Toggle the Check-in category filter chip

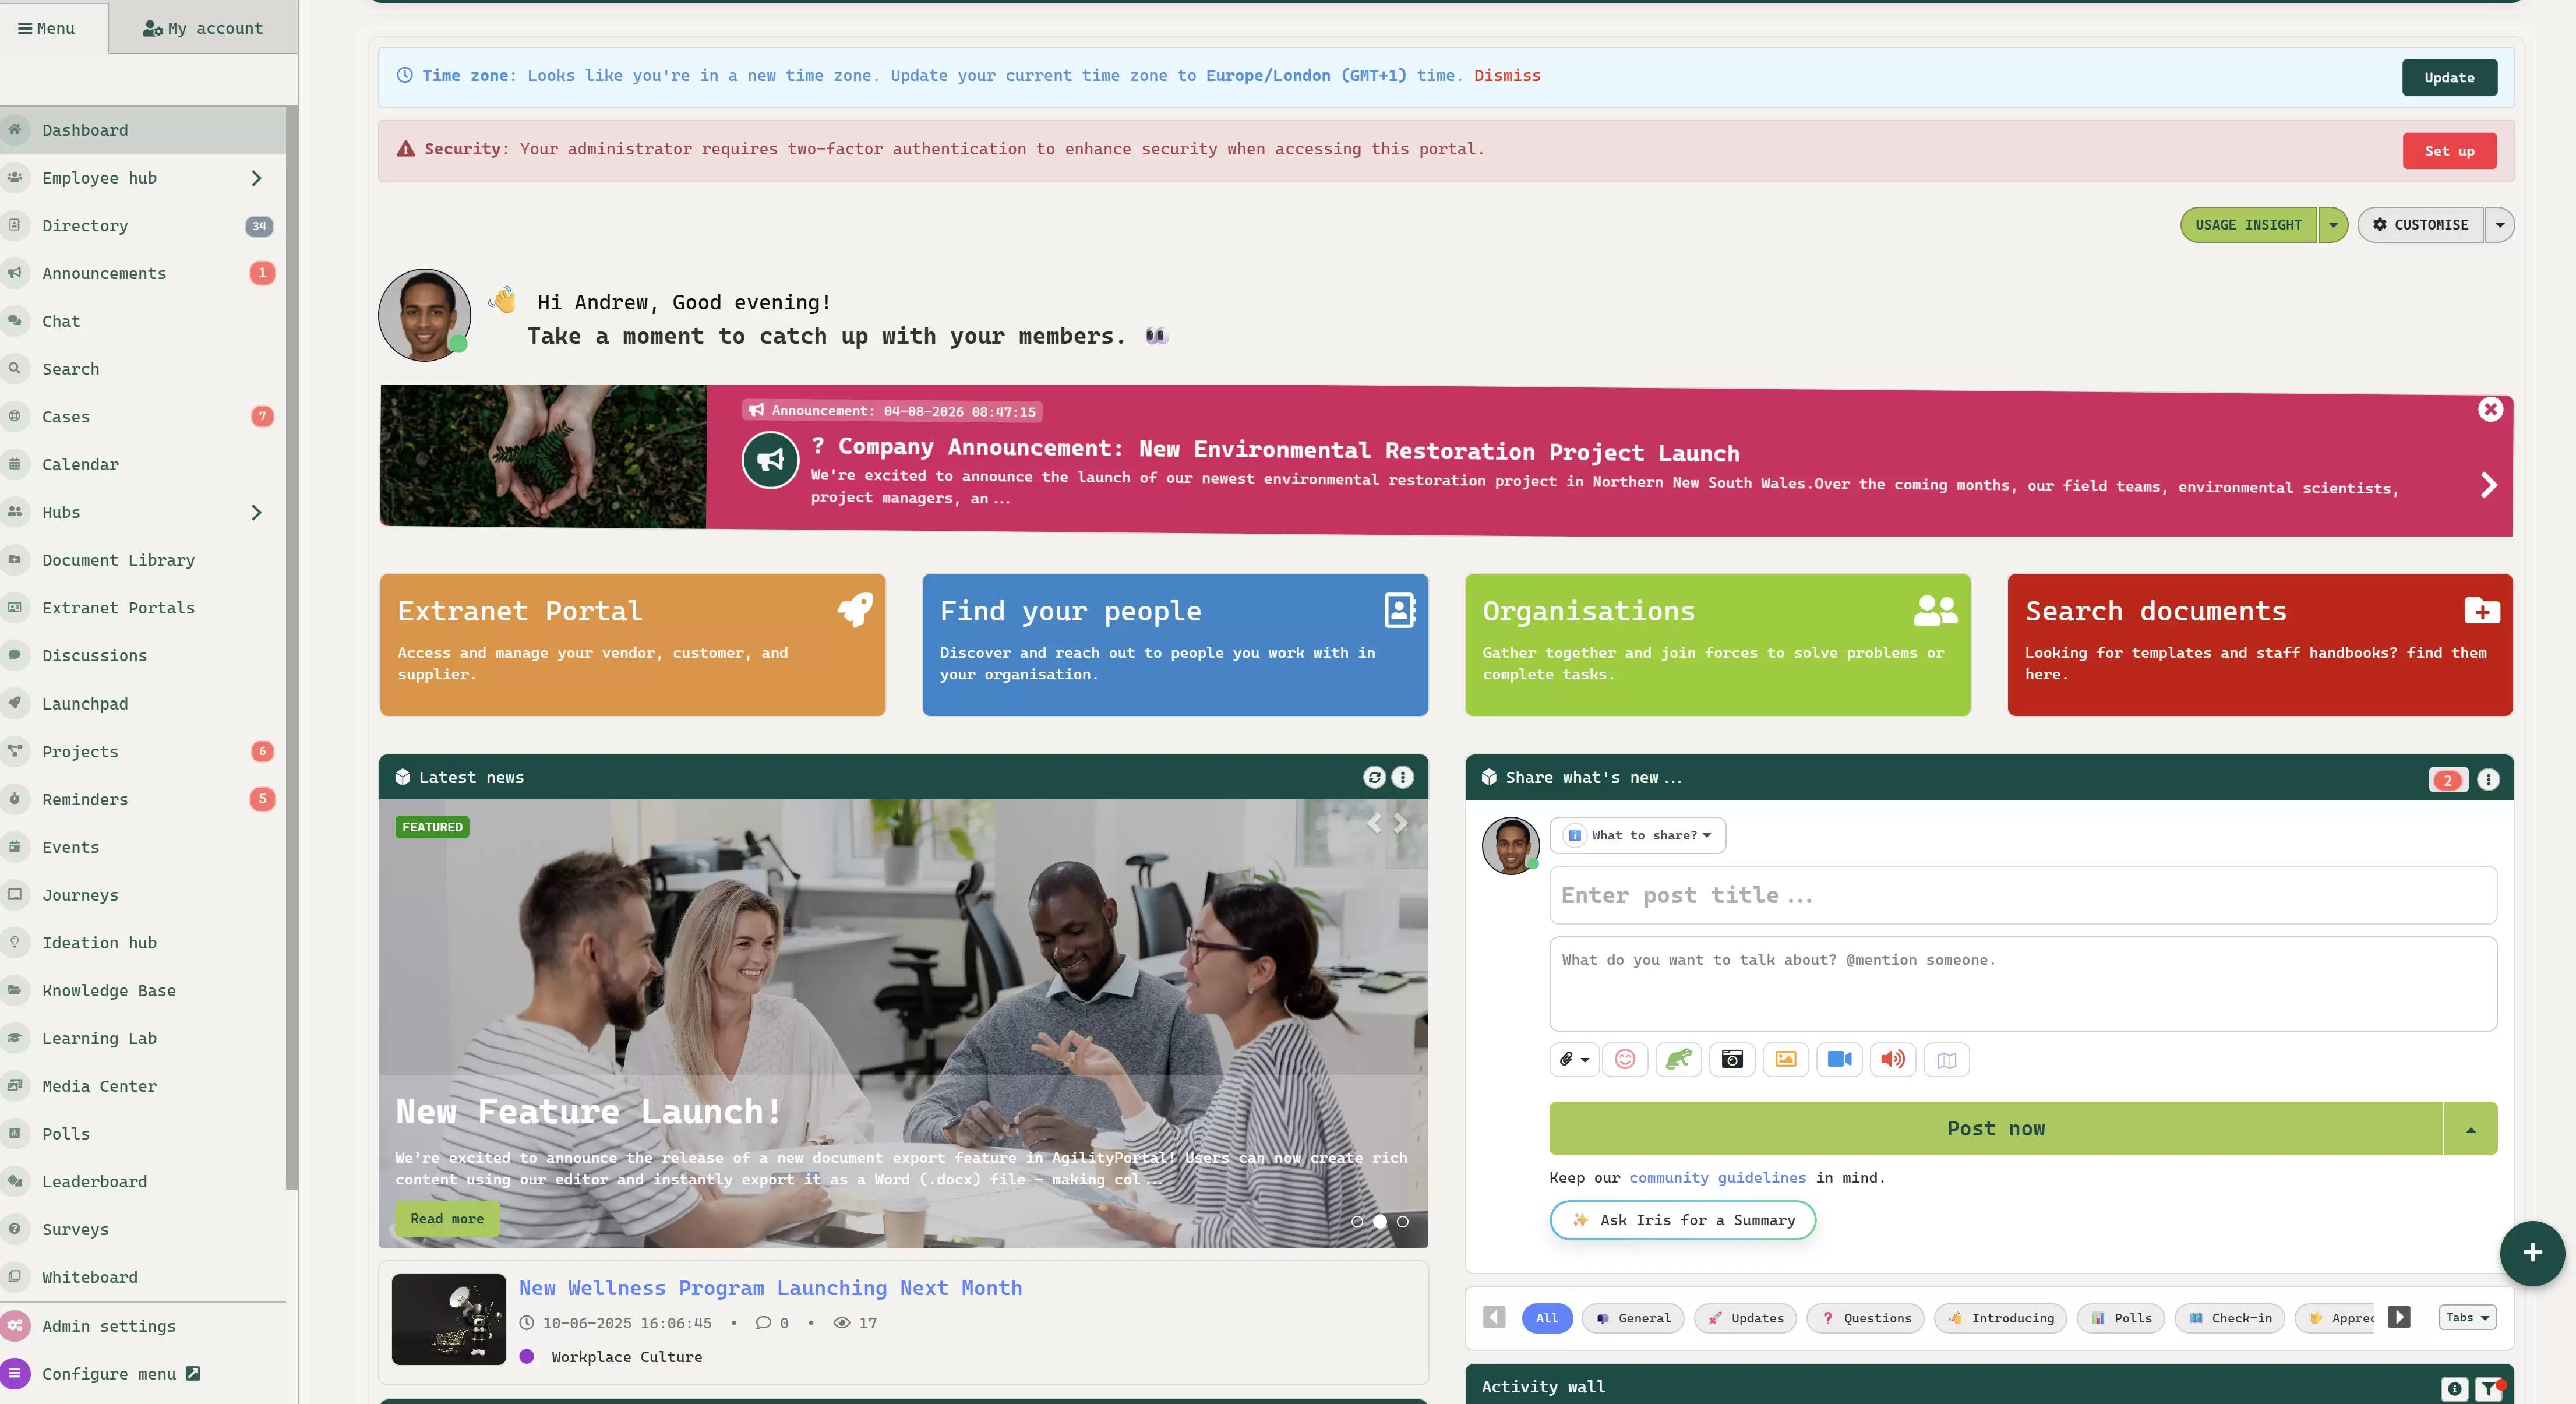(2230, 1318)
